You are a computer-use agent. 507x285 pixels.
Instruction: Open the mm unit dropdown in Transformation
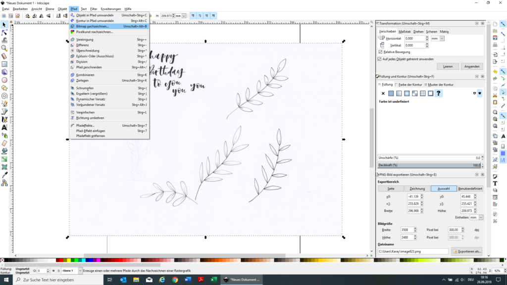[x=437, y=38]
